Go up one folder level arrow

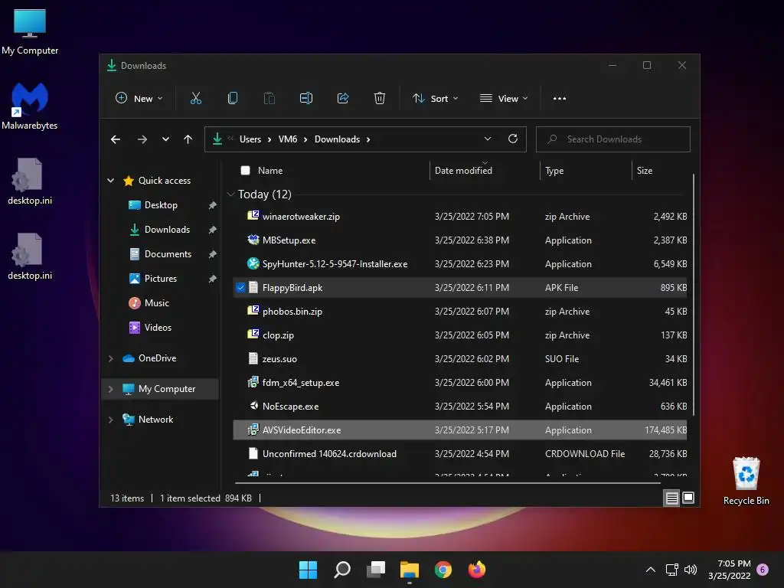(x=188, y=139)
